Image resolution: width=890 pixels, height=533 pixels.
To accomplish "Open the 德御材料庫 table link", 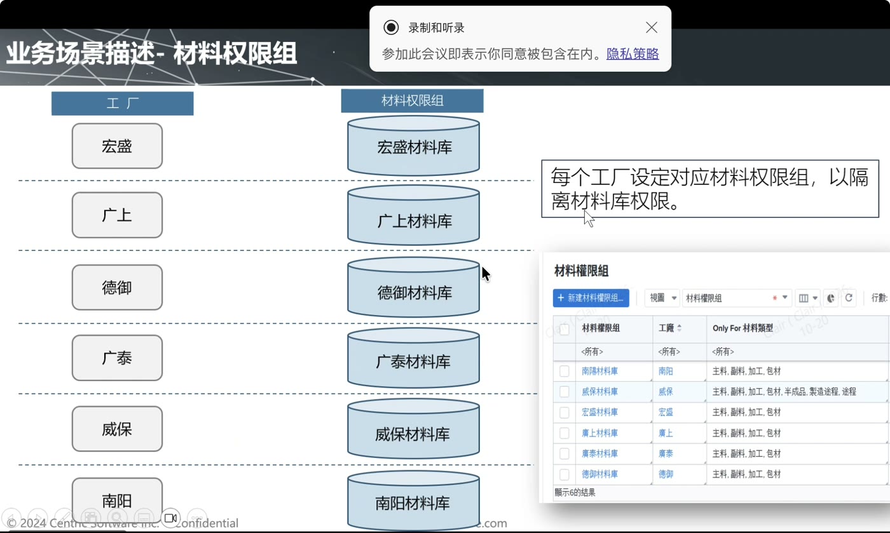I will click(x=599, y=475).
